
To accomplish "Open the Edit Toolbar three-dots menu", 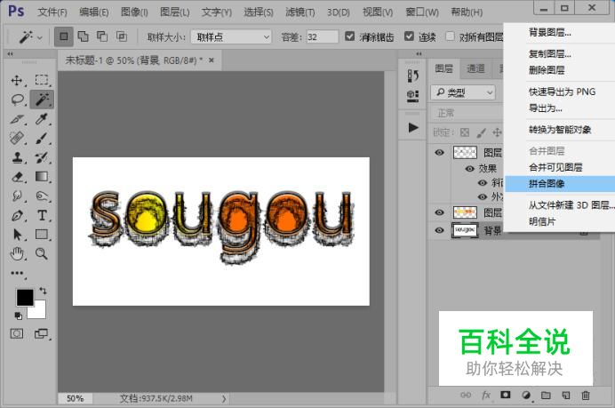I will pyautogui.click(x=17, y=273).
